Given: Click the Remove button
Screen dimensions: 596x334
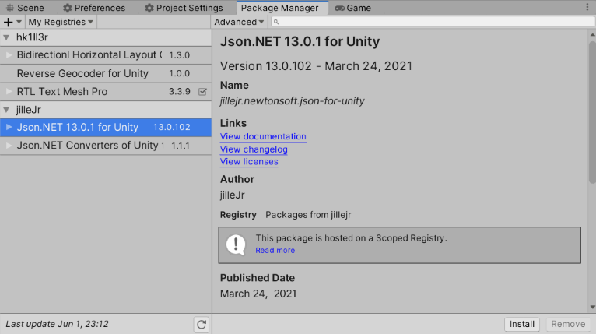Looking at the screenshot, I should [x=568, y=324].
